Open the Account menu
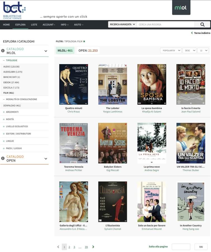This screenshot has width=211, height=252. click(x=49, y=25)
